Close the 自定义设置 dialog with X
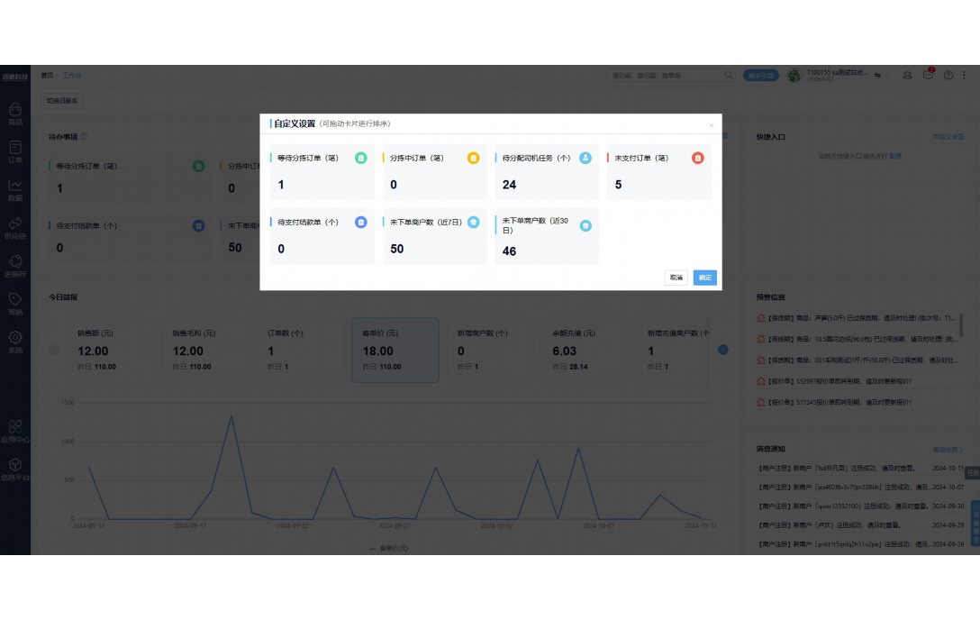The width and height of the screenshot is (980, 620). [711, 125]
